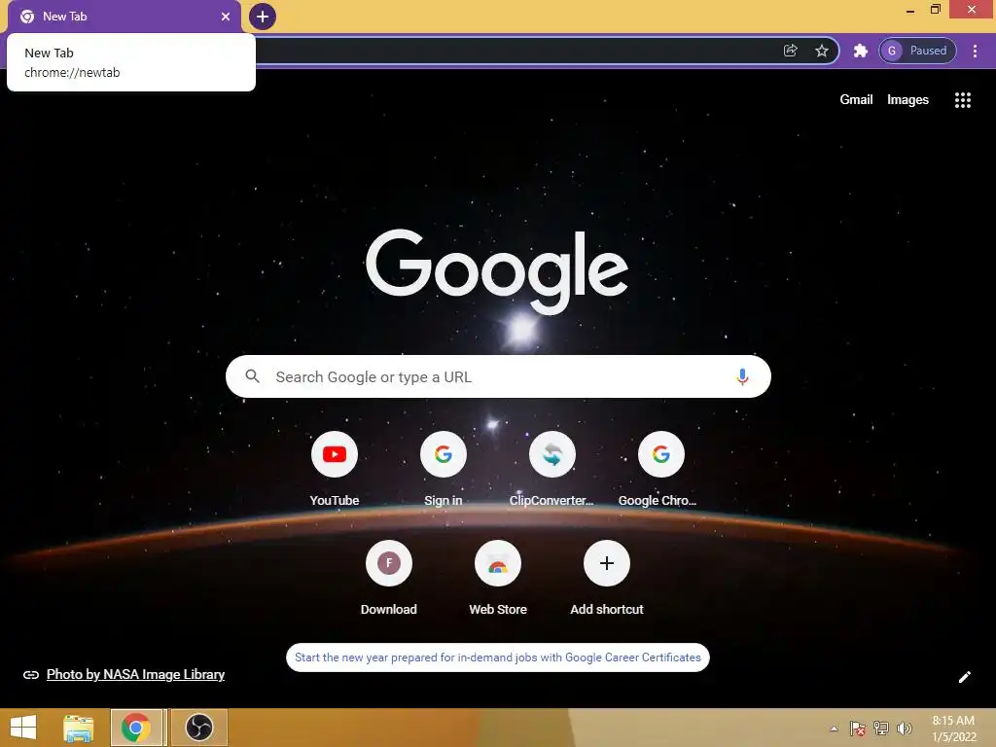
Task: Open the Paused profile button
Action: pos(917,51)
